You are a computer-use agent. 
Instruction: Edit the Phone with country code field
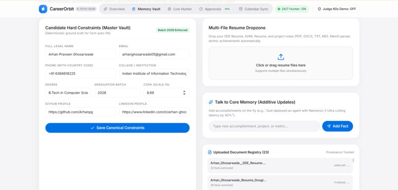(x=80, y=74)
